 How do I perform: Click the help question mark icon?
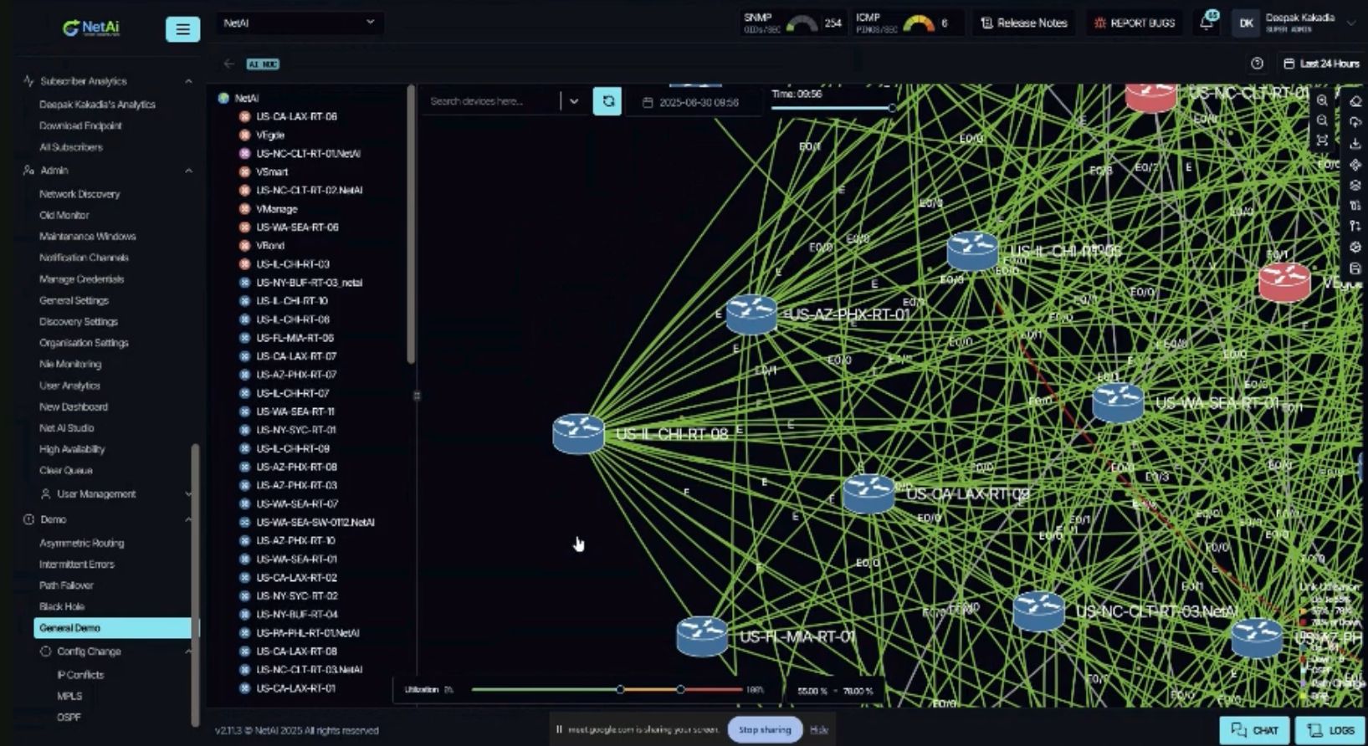tap(1257, 64)
